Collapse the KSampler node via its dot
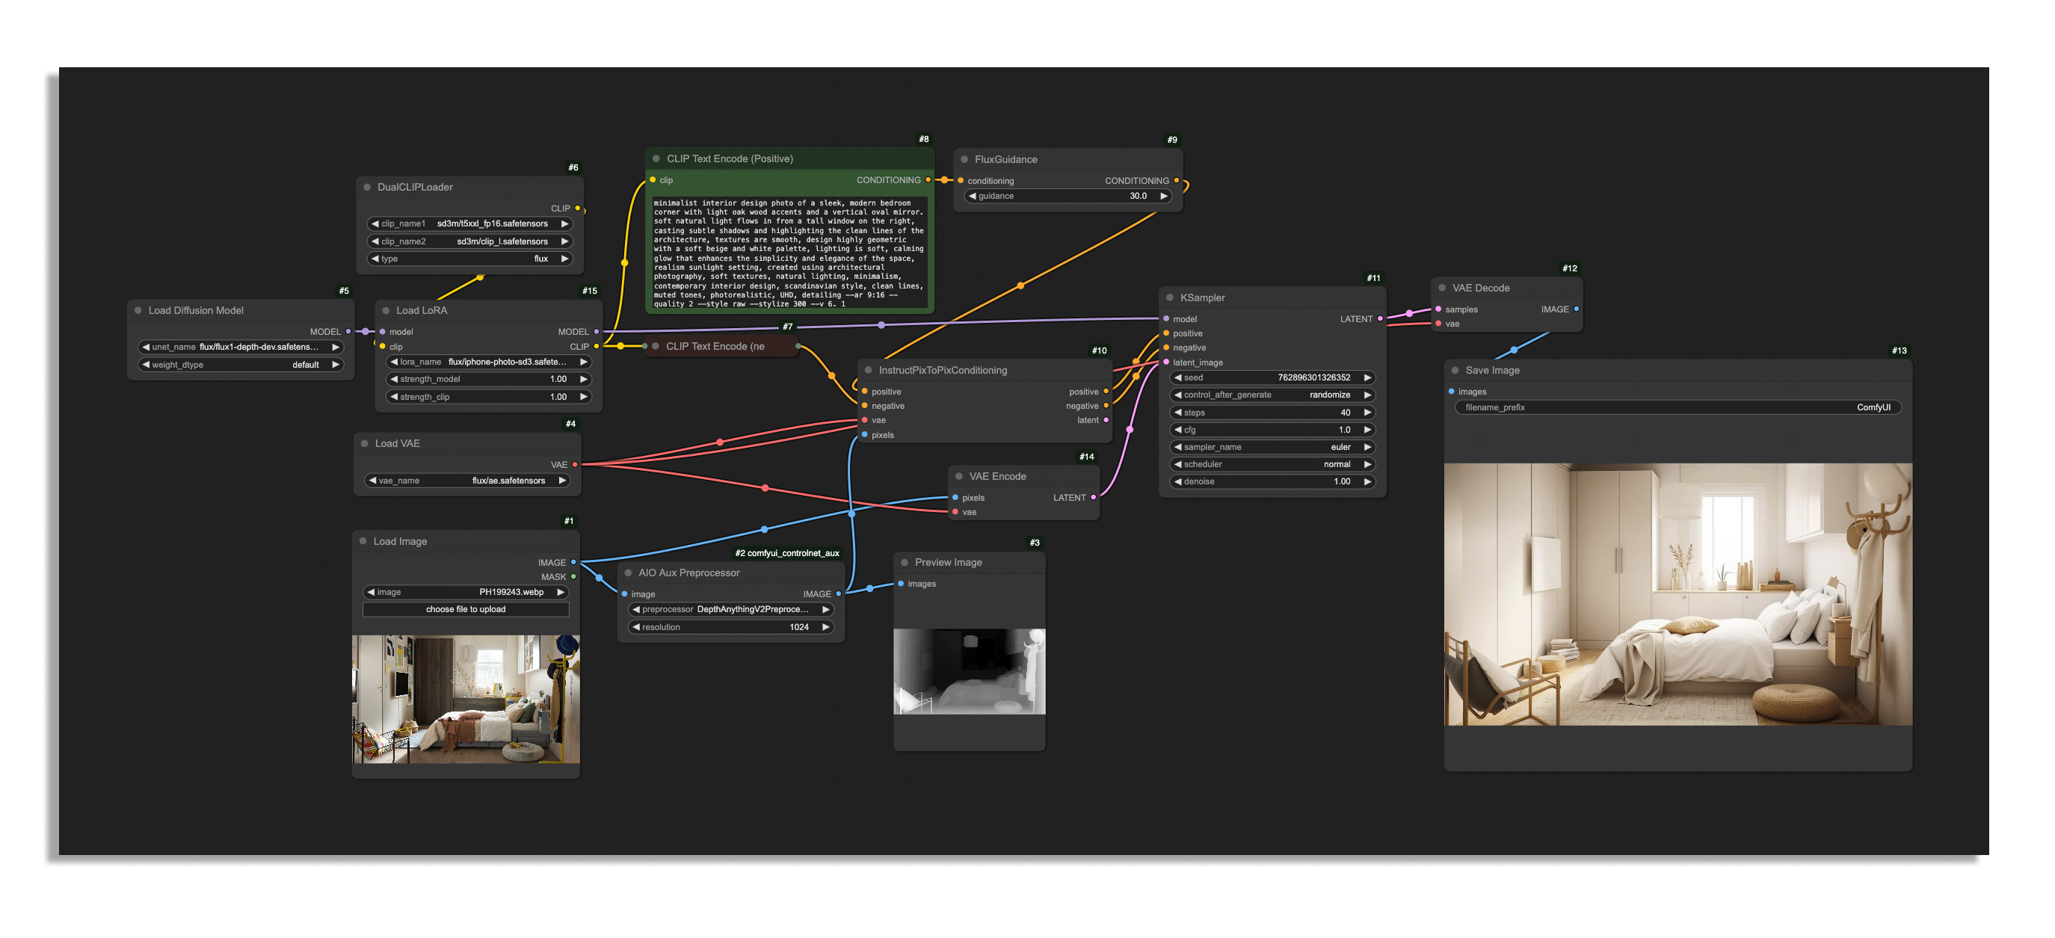Viewport: 2055px width, 938px height. pyautogui.click(x=1169, y=297)
